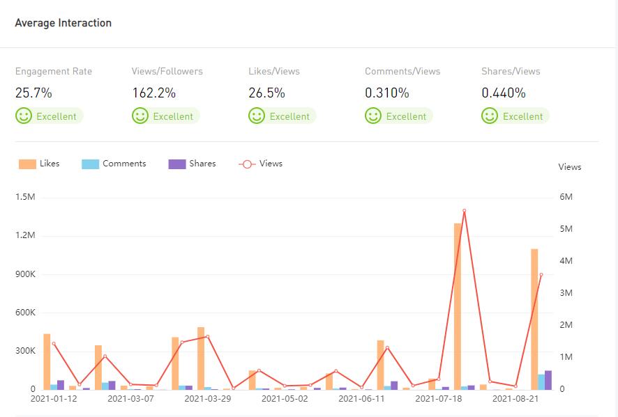Click the 2021-08-21 date label
This screenshot has height=417, width=618.
point(515,399)
